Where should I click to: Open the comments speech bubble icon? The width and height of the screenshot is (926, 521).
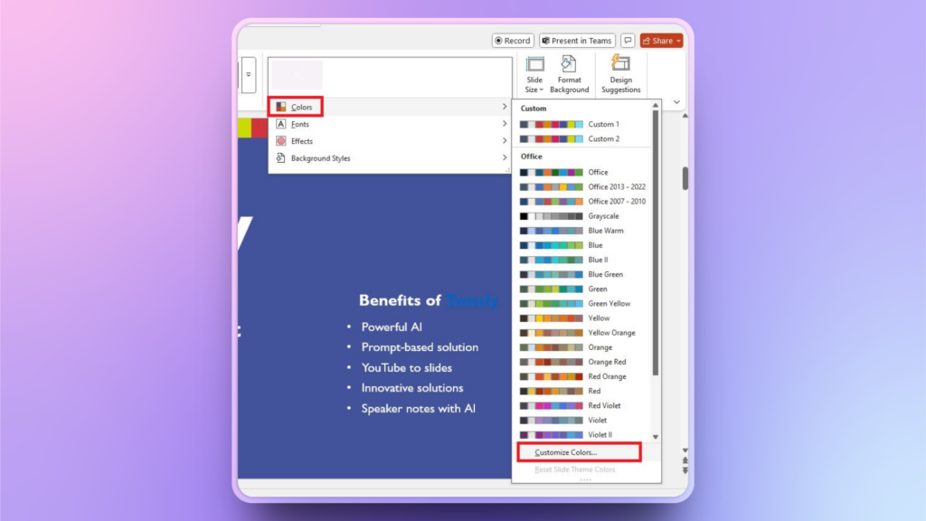(x=628, y=41)
